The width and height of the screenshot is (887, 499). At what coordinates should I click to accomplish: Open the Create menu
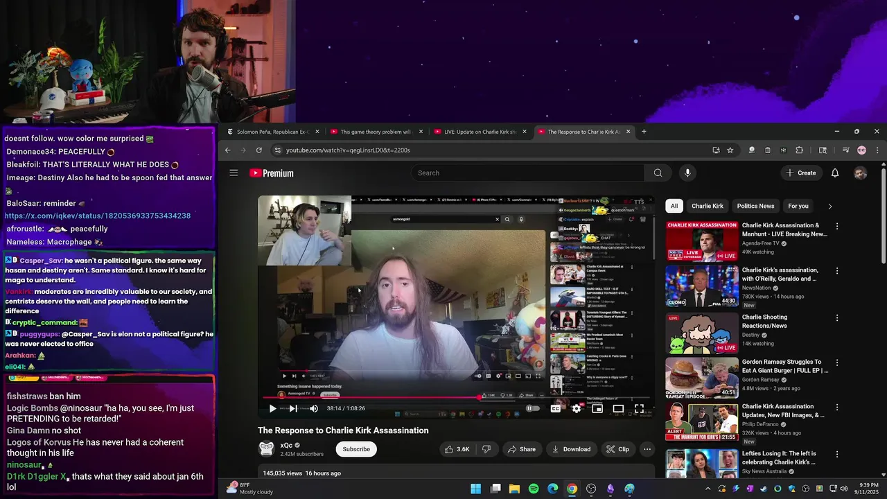[801, 173]
